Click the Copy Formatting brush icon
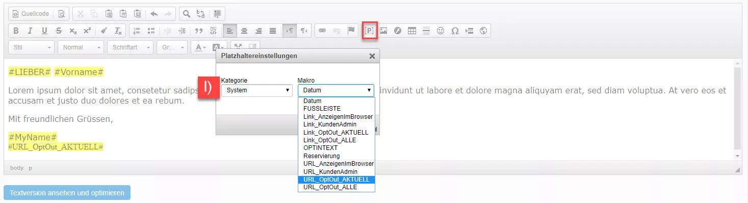This screenshot has width=748, height=203. click(x=104, y=31)
